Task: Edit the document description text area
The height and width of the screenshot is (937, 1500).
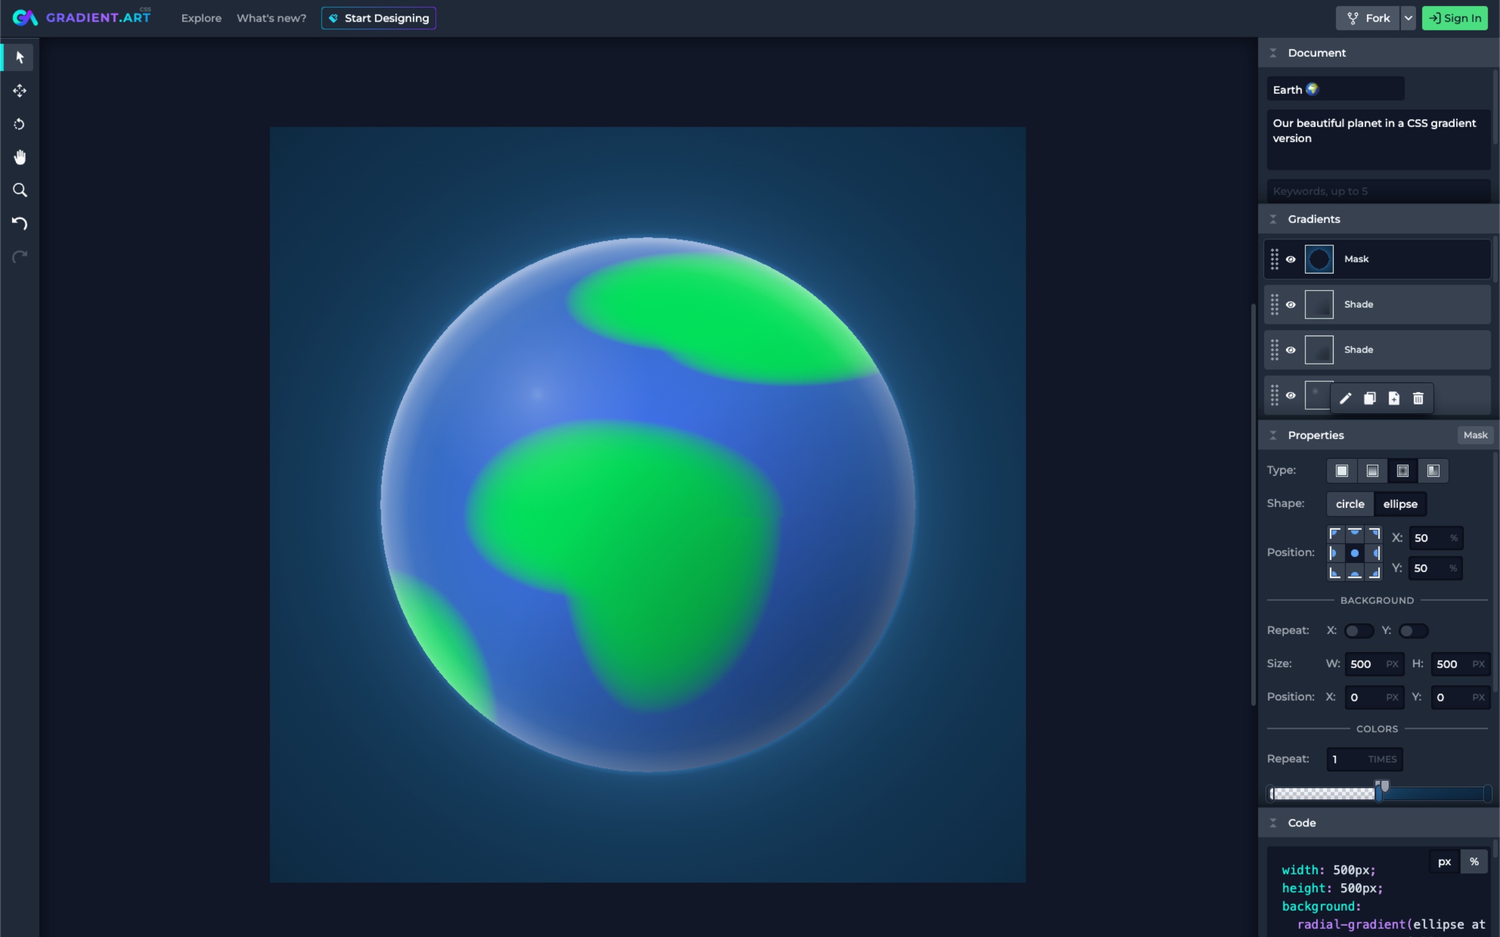Action: pos(1379,140)
